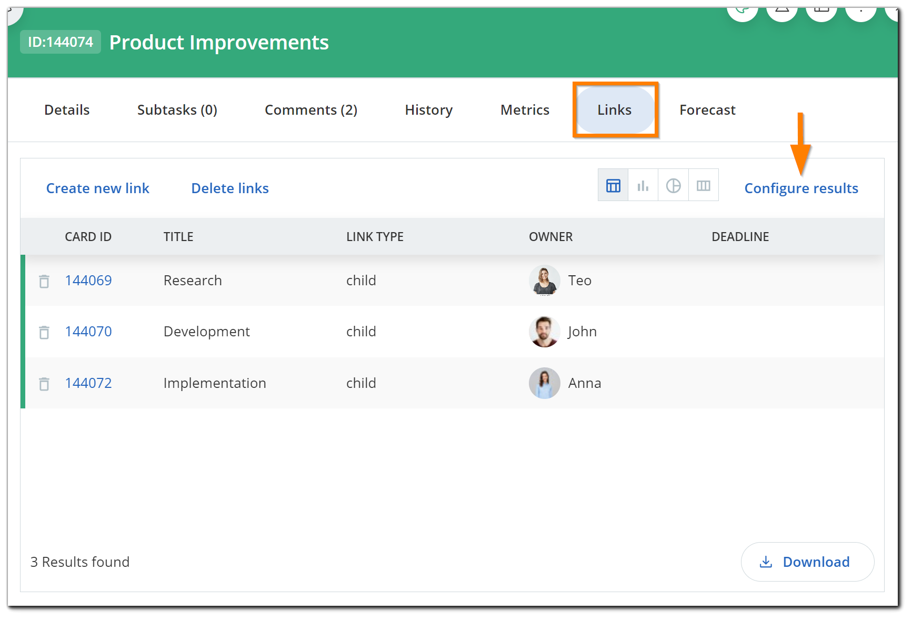
Task: Open the Details tab
Action: tap(67, 109)
